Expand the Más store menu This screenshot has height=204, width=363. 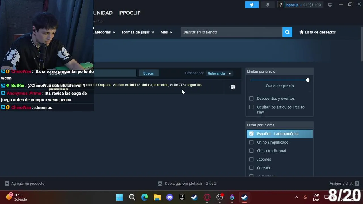click(x=166, y=32)
